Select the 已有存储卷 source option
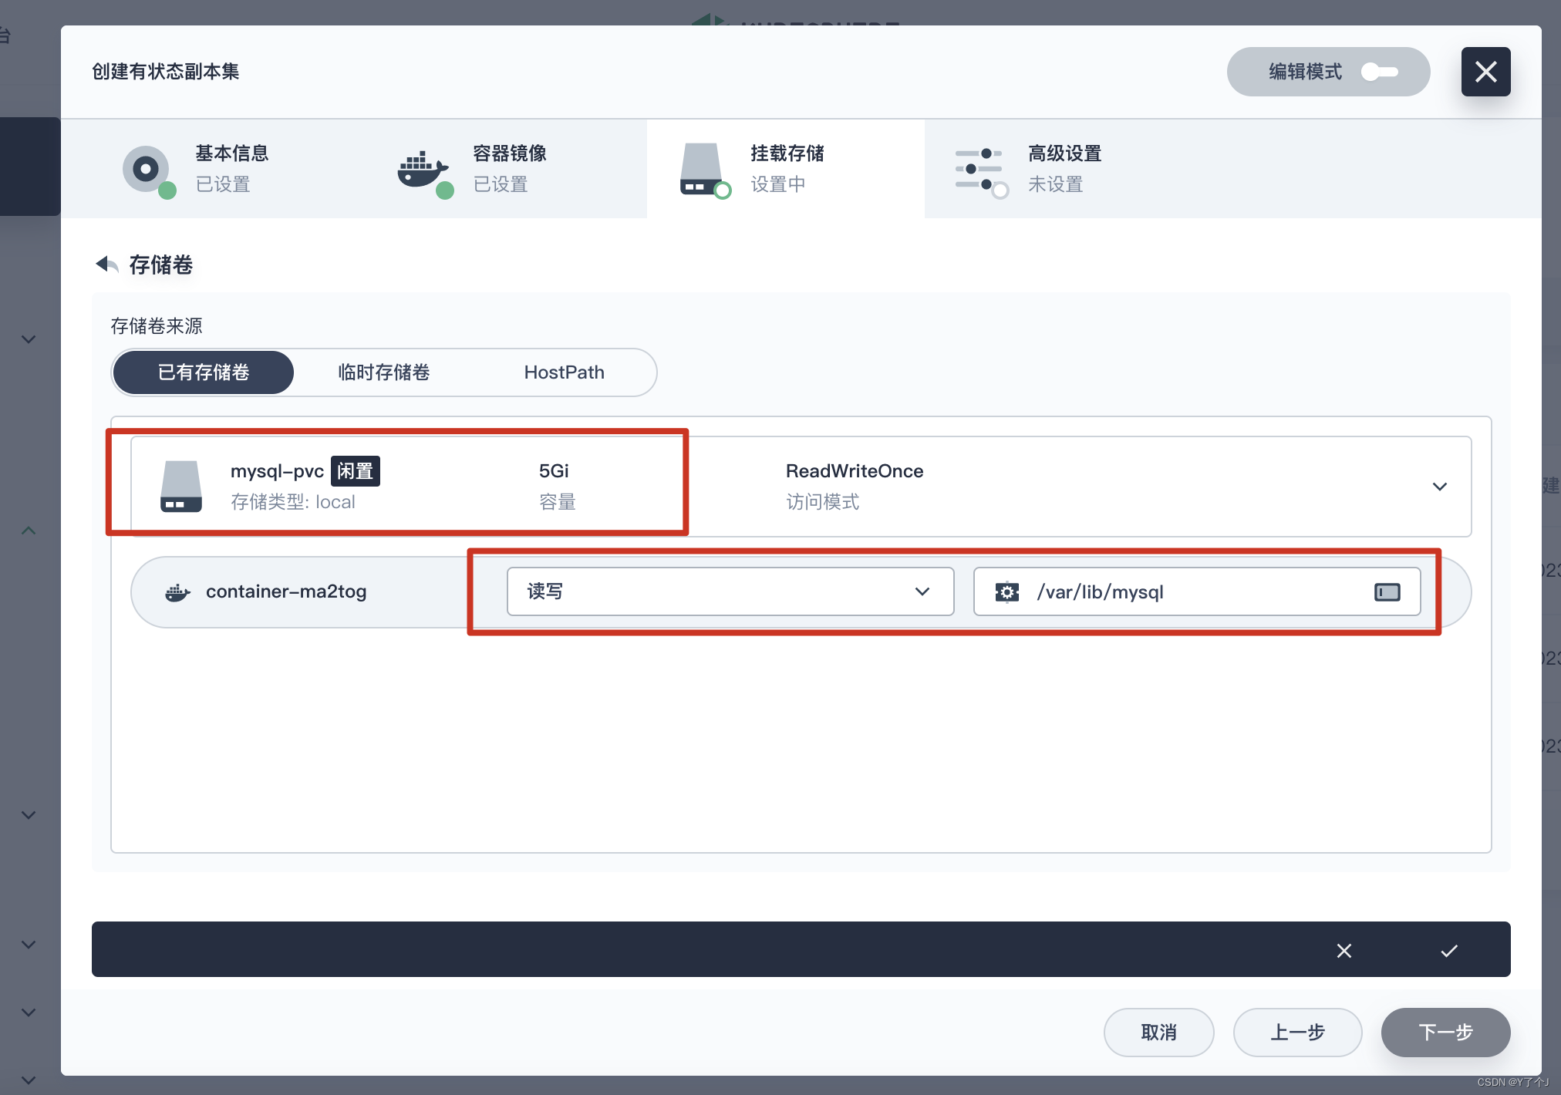Image resolution: width=1561 pixels, height=1095 pixels. pyautogui.click(x=204, y=372)
